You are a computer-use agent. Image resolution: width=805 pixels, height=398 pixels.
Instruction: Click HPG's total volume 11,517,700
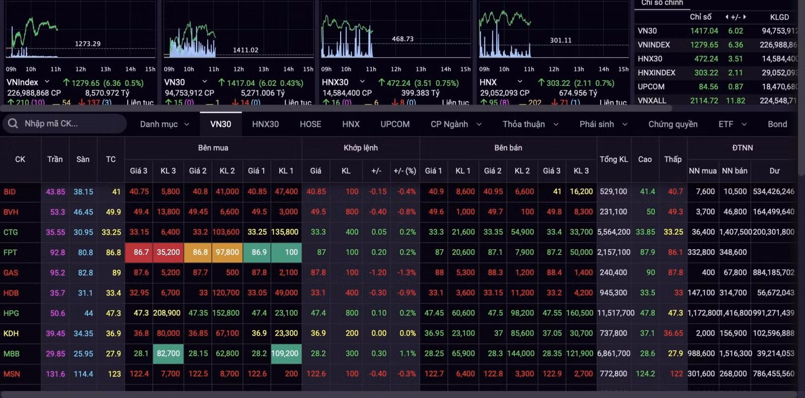point(615,313)
